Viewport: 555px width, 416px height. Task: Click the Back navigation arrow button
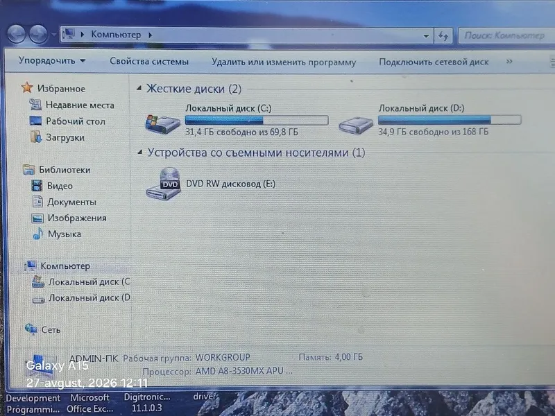(17, 34)
